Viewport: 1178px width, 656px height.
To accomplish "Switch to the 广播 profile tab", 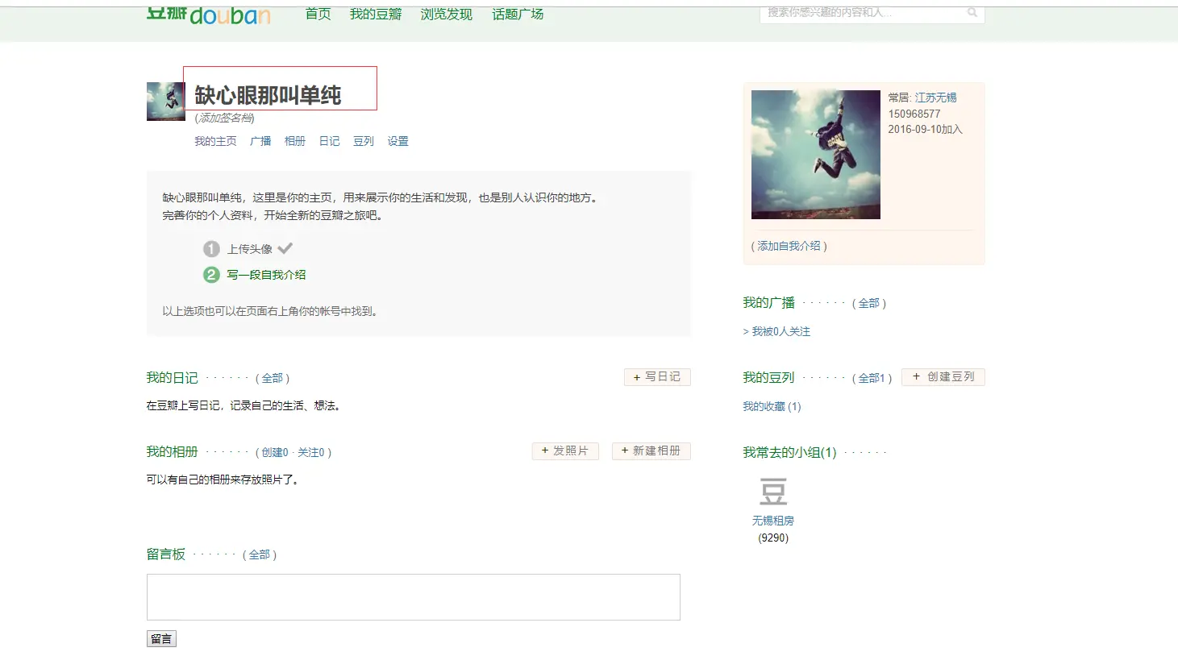I will (x=260, y=141).
